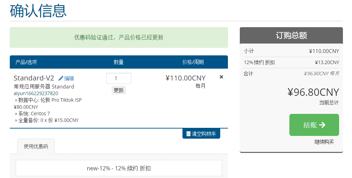Click the 继续购买 link
The width and height of the screenshot is (352, 178).
coord(324,142)
